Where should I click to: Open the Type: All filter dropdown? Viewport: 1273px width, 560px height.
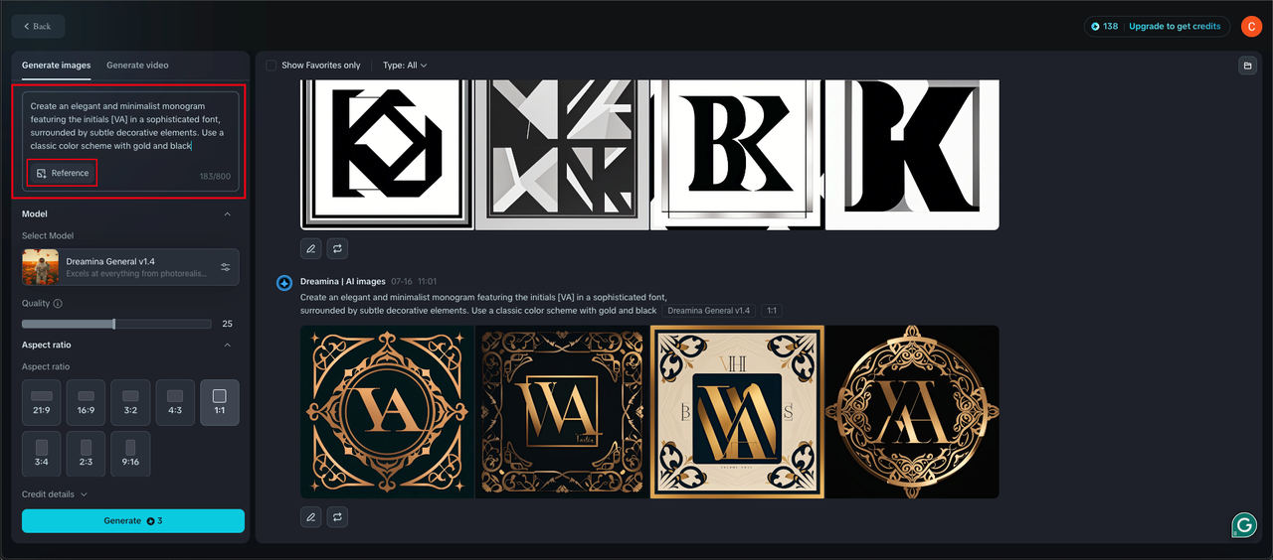click(405, 66)
